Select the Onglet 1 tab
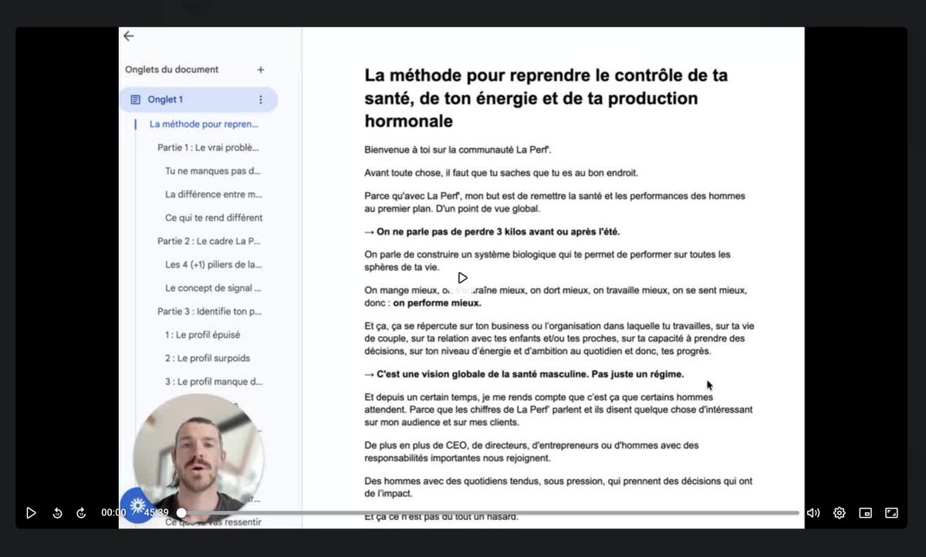The image size is (926, 557). point(198,100)
